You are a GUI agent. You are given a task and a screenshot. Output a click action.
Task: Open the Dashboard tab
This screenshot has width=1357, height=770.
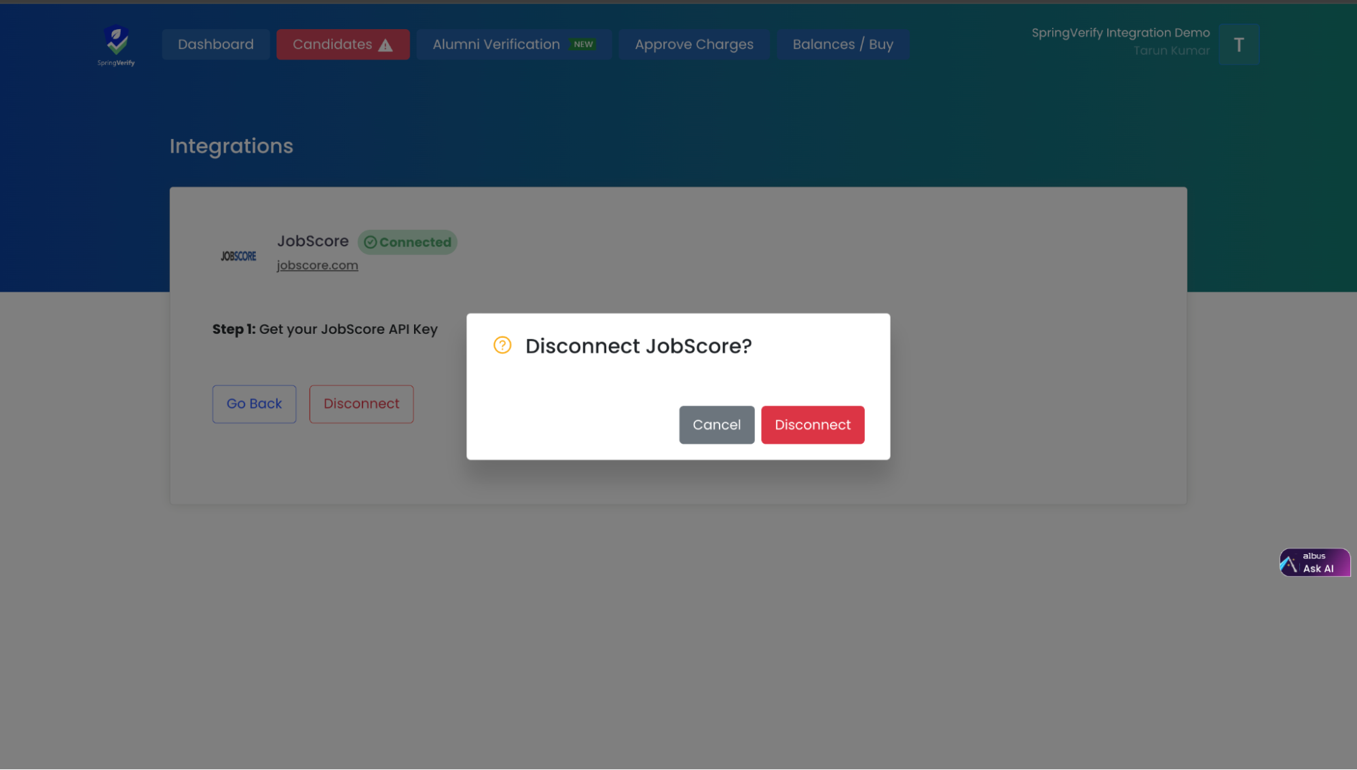pyautogui.click(x=215, y=44)
